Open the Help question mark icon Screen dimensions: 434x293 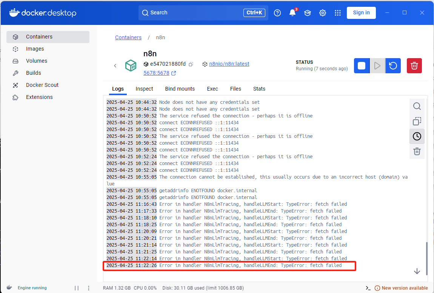tap(277, 13)
